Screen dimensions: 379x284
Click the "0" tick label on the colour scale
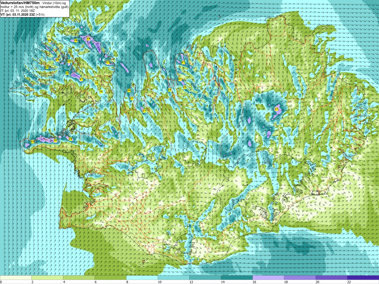coord(1,282)
